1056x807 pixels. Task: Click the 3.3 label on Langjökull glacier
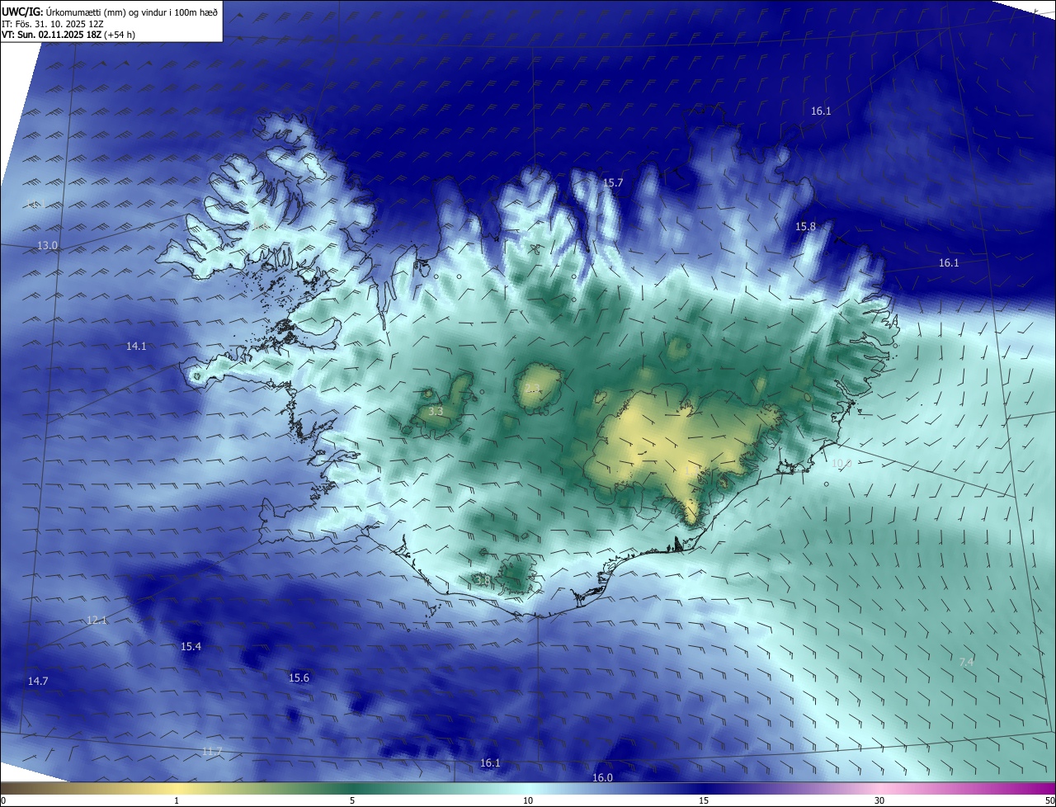pos(436,411)
